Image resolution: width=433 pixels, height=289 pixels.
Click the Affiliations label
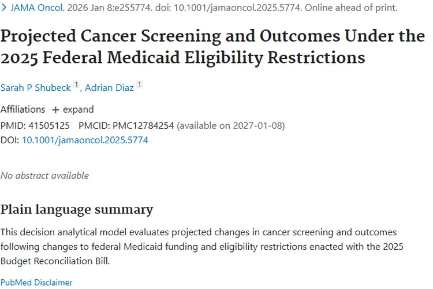tap(23, 110)
